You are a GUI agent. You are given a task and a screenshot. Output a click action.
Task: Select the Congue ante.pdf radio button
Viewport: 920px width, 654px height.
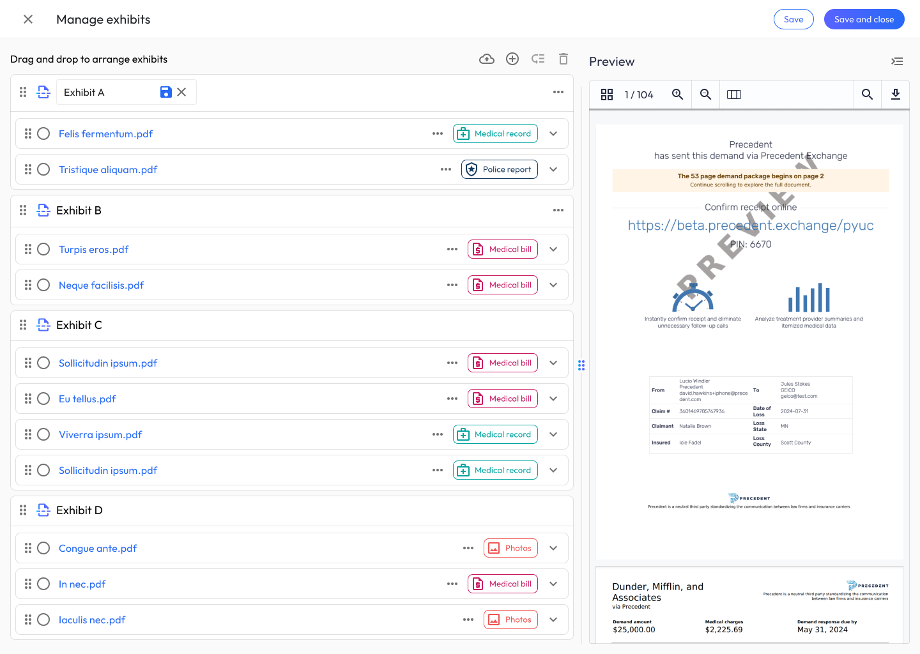tap(43, 548)
